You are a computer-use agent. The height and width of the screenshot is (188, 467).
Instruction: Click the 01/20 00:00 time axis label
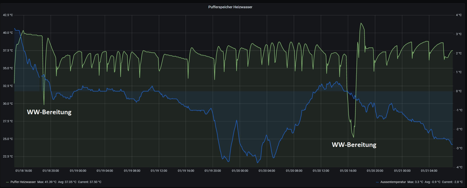coord(240,171)
